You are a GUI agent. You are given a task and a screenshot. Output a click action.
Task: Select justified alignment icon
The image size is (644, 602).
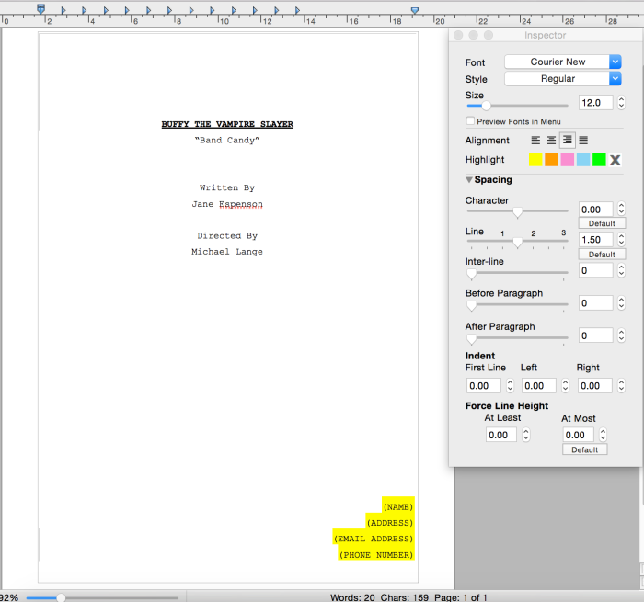point(583,141)
